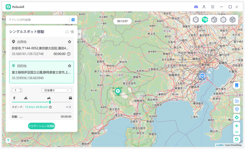Click the distance progress bar

[x=42, y=113]
